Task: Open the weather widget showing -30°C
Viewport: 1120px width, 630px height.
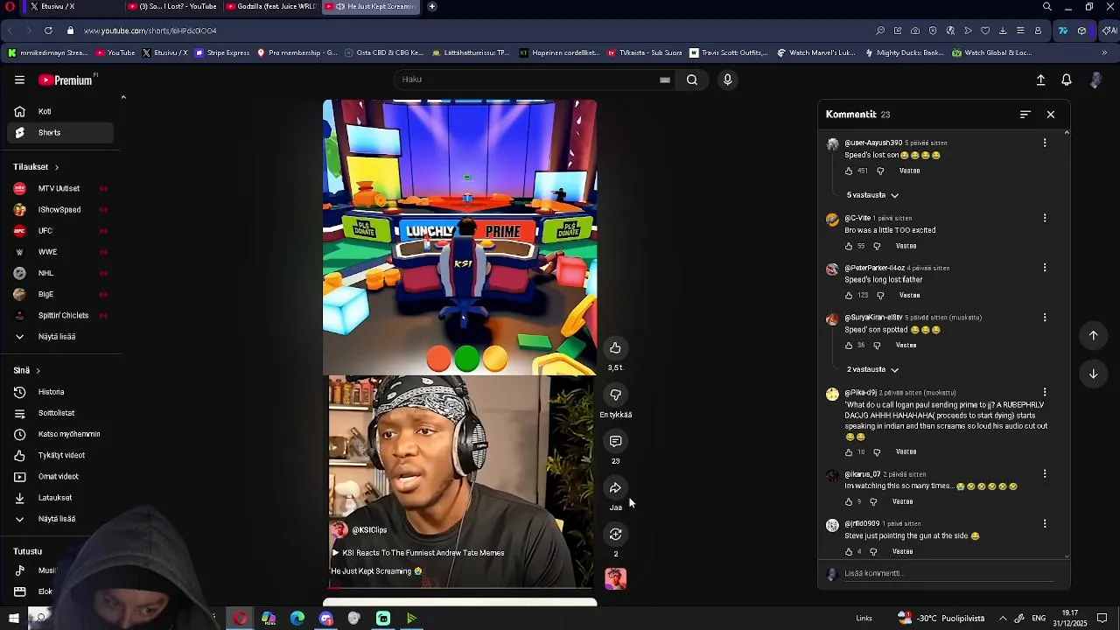Action: [941, 619]
